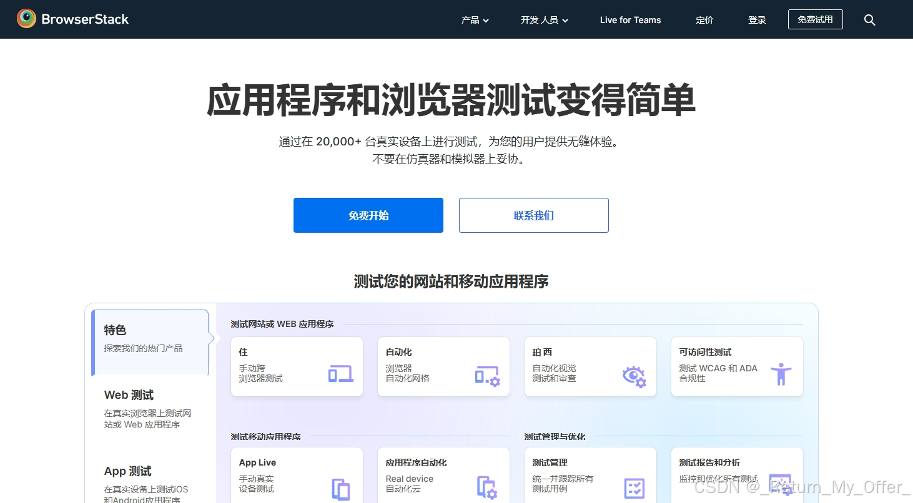Click the 住 card's browser devices icon
Viewport: 913px width, 503px height.
341,374
